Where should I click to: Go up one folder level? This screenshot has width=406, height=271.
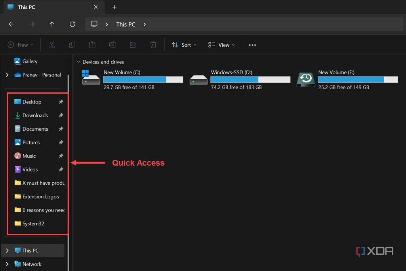coord(52,24)
